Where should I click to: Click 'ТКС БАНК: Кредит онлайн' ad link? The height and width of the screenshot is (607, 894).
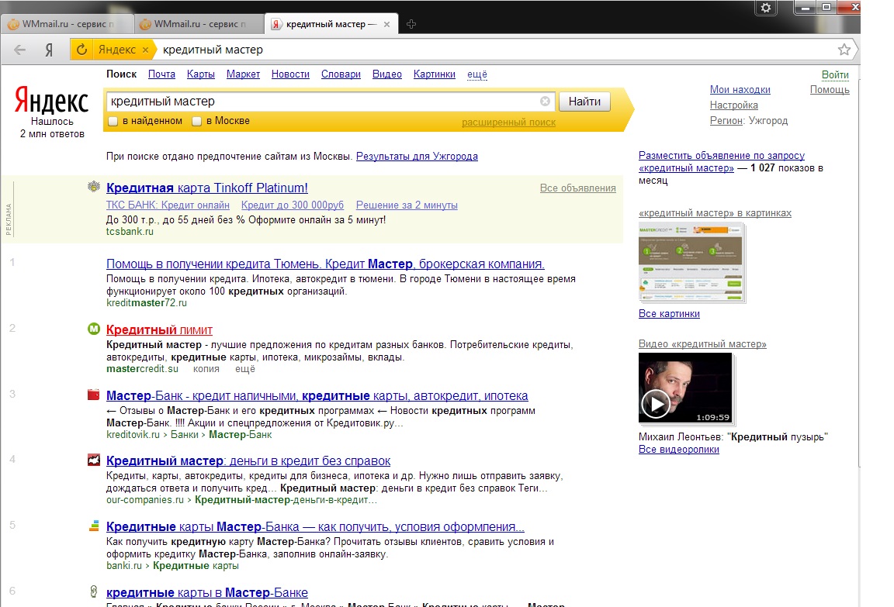pos(168,205)
